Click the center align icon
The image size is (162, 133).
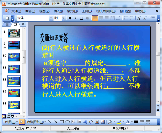click(x=101, y=18)
